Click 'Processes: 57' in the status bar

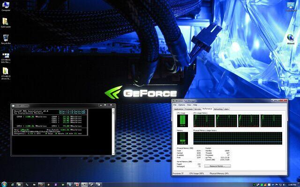(178, 173)
